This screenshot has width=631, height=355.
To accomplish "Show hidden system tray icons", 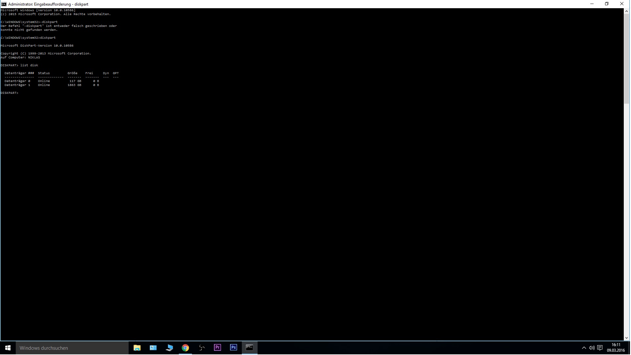I will pyautogui.click(x=584, y=348).
